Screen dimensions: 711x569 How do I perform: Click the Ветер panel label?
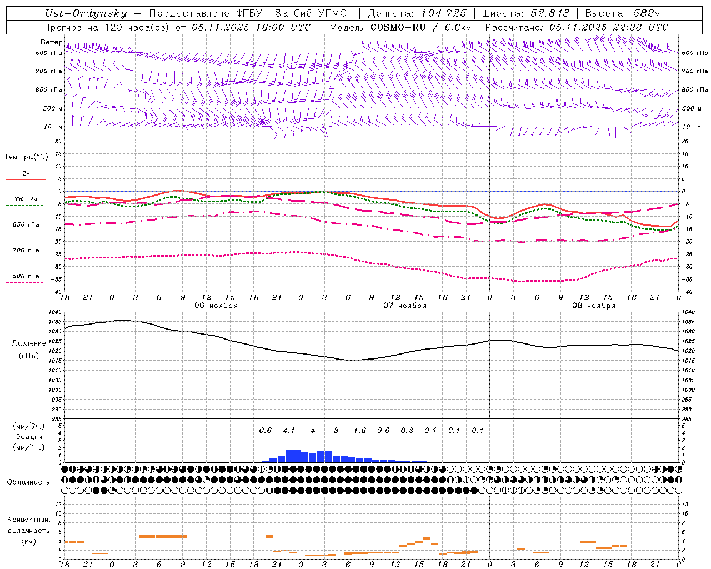tap(51, 42)
